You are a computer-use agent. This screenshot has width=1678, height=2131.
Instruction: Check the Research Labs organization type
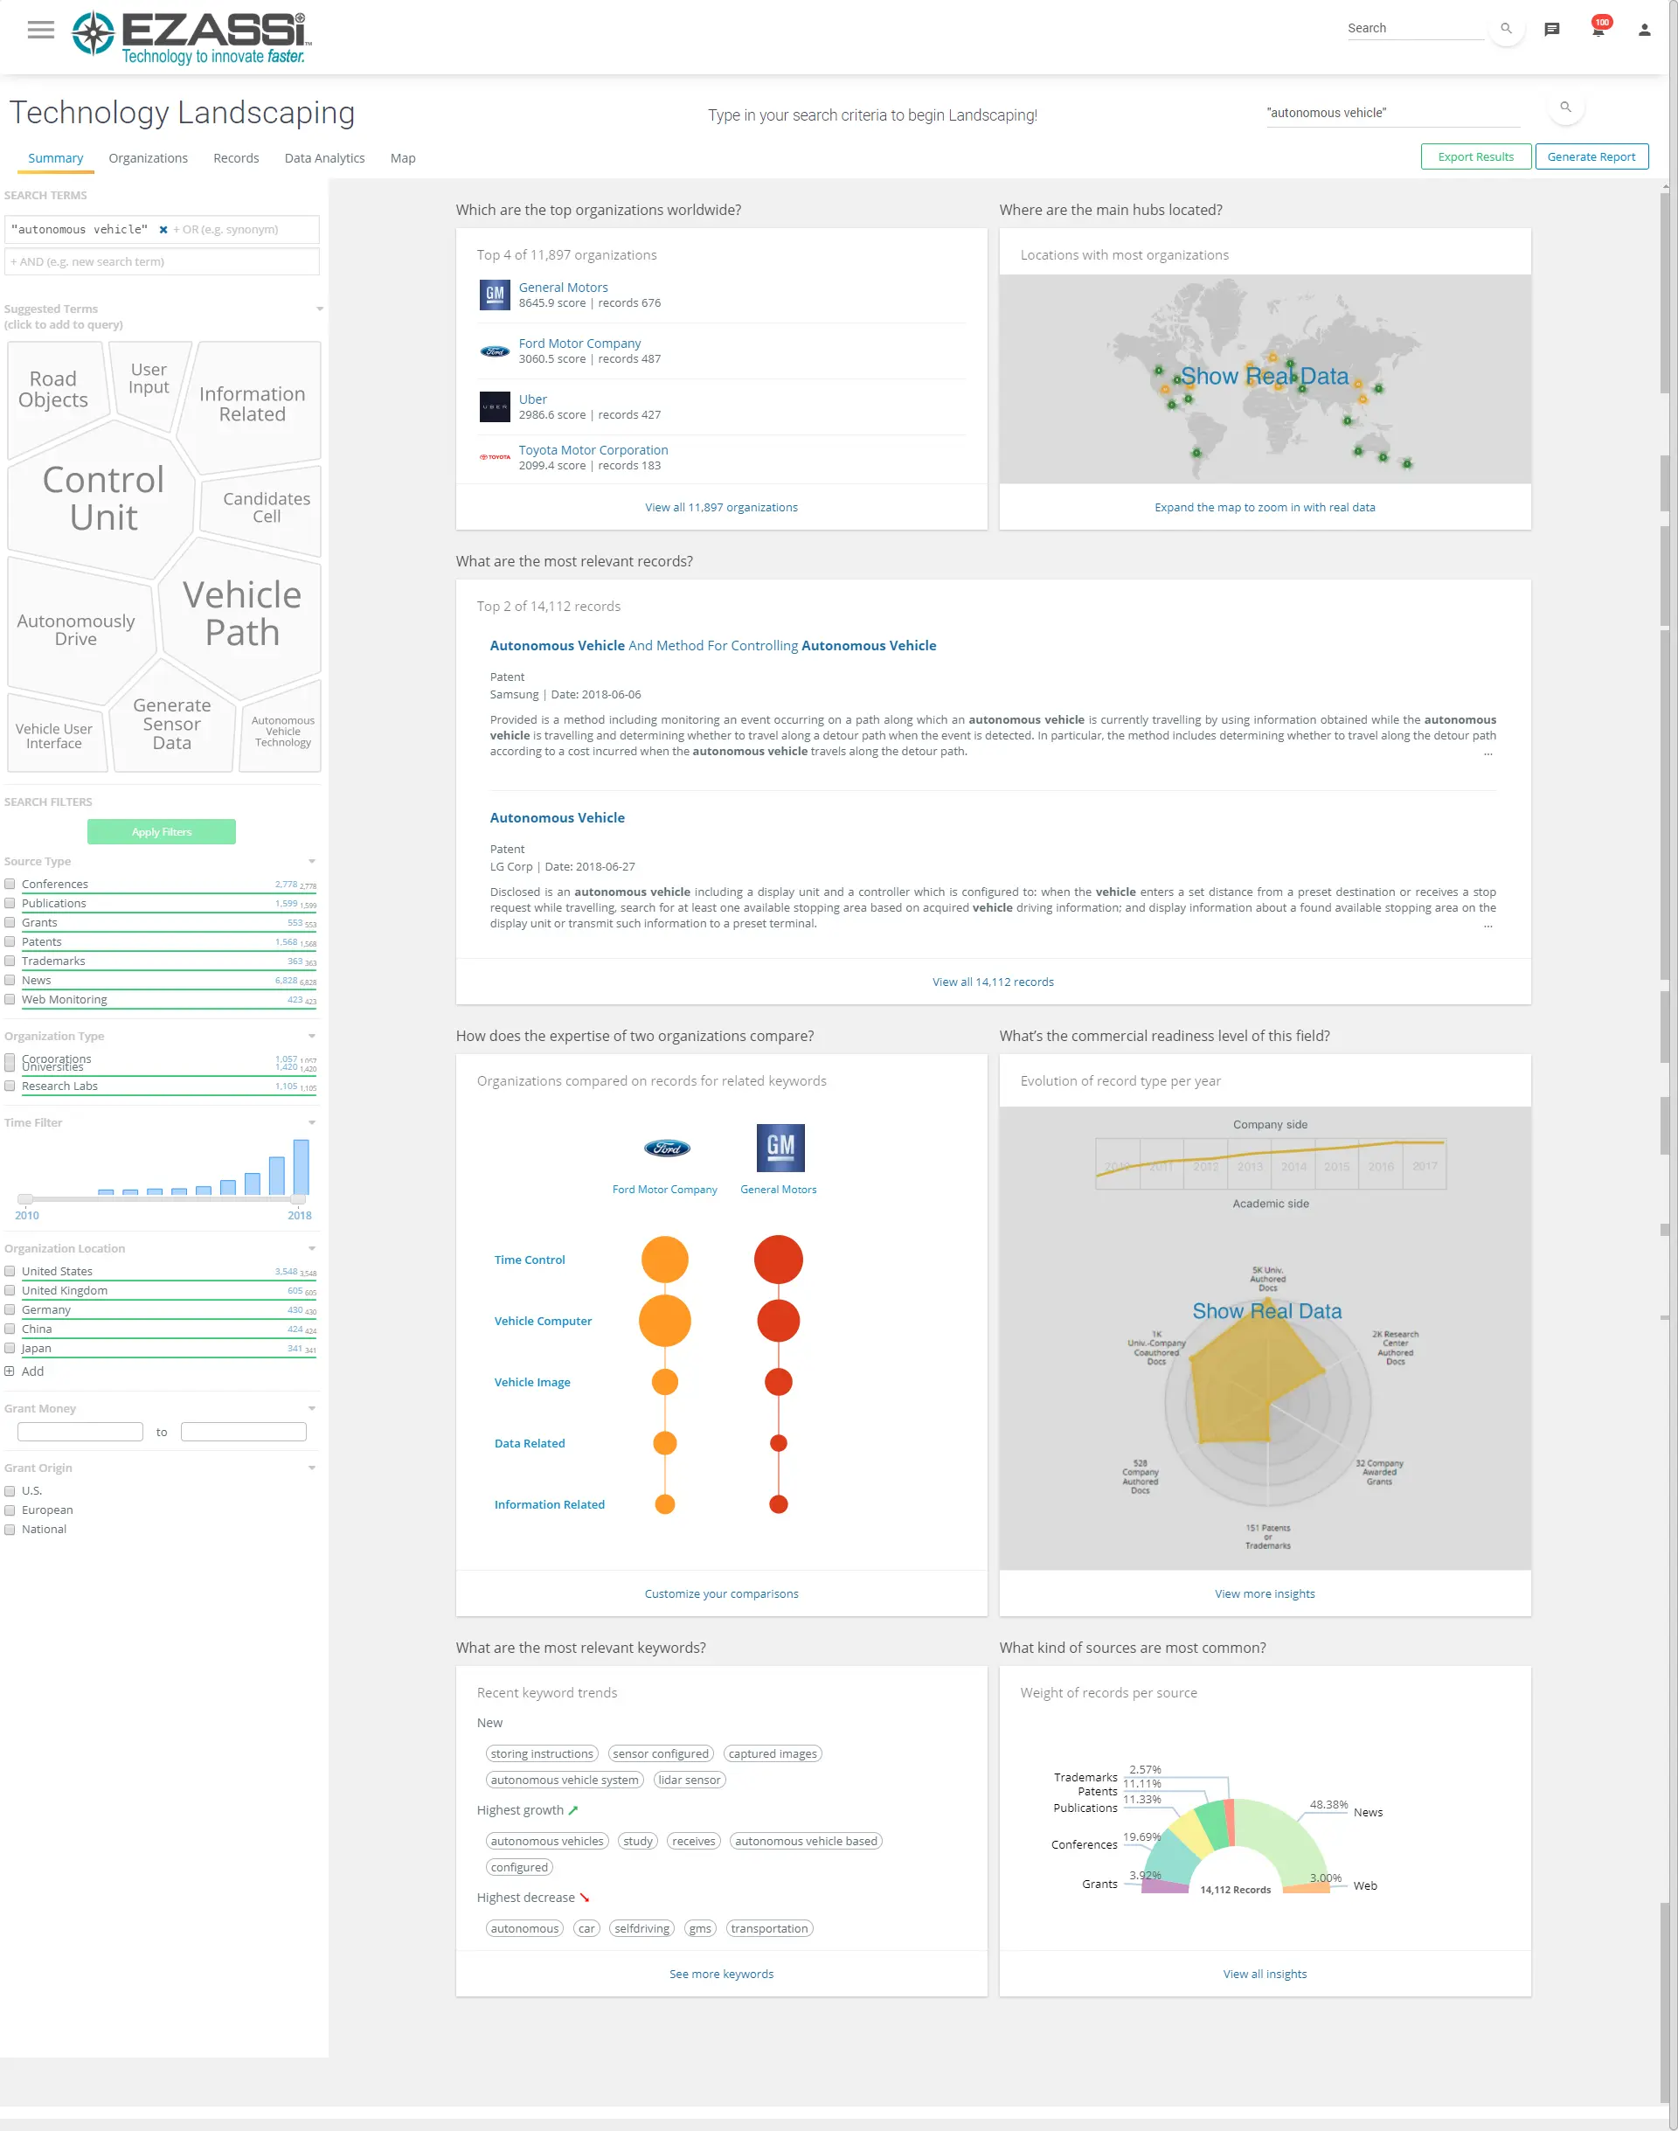[10, 1086]
